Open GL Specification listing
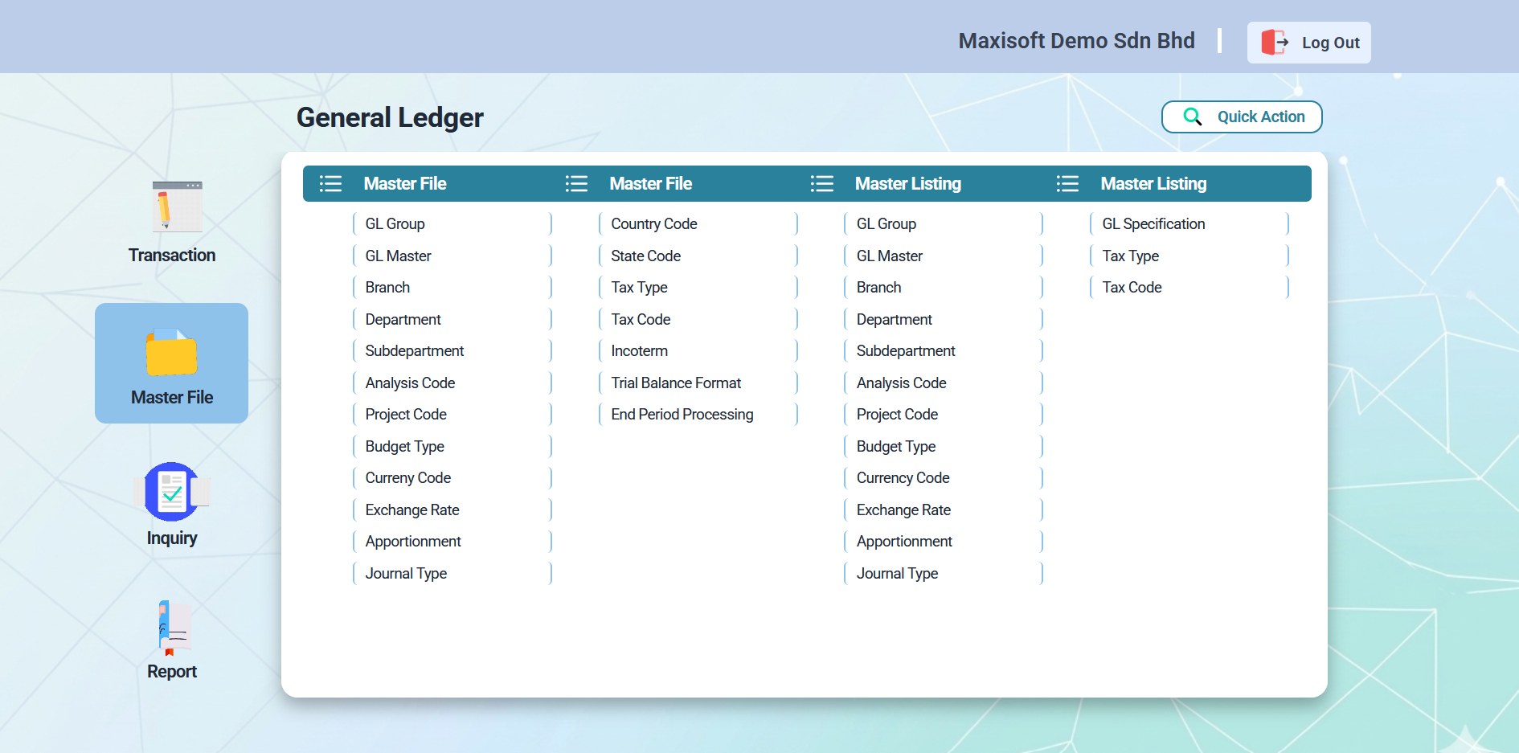 (x=1189, y=223)
